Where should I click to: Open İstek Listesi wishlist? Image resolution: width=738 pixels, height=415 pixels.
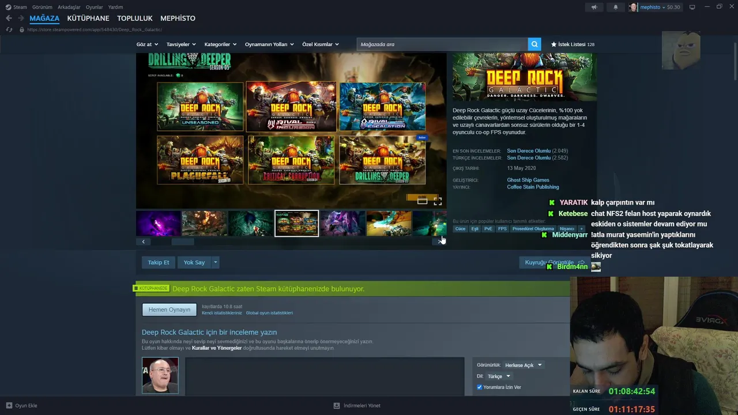click(x=573, y=44)
